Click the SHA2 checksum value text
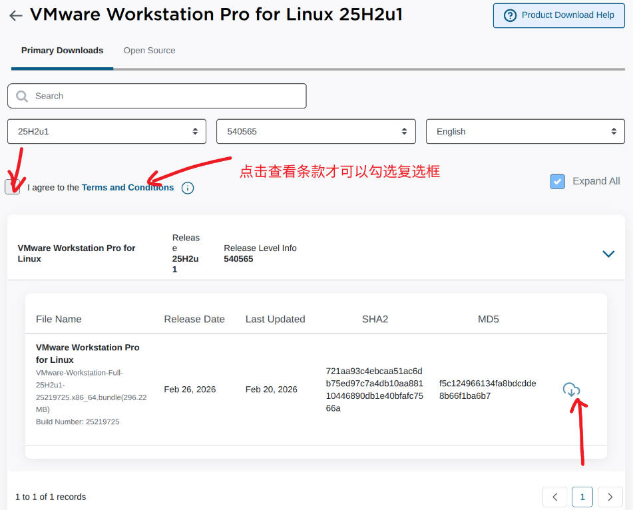The height and width of the screenshot is (510, 633). point(374,389)
